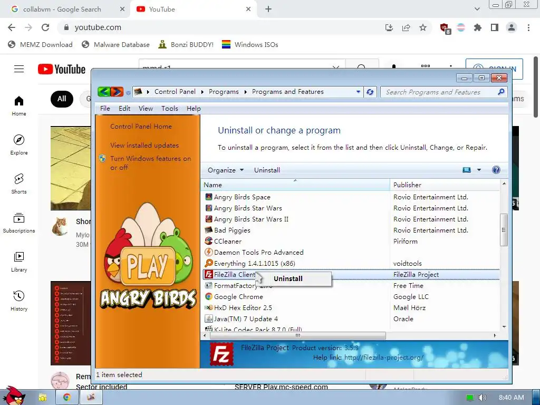Screen dimensions: 540x405
Task: Open Chrome's three-dot menu
Action: click(x=528, y=27)
